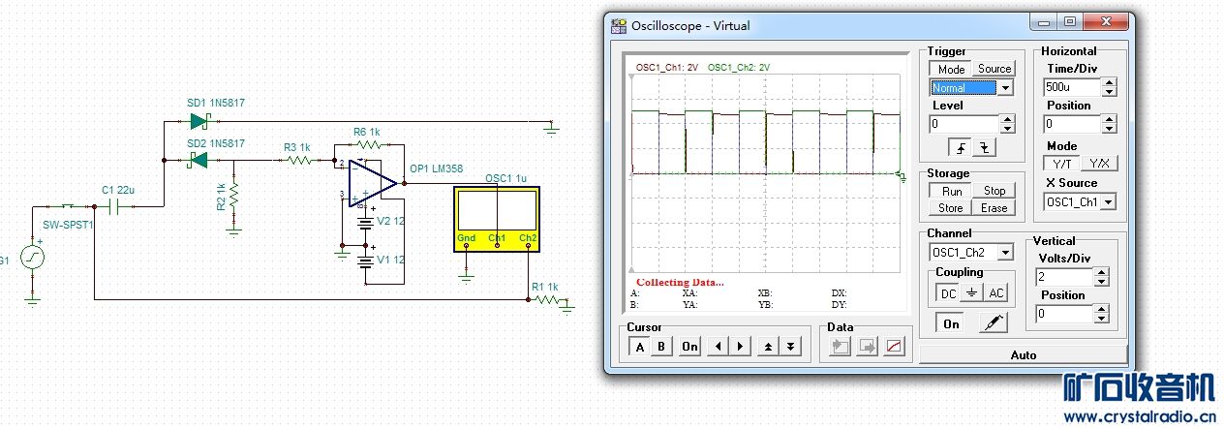Click the second Data export arrow icon

click(868, 347)
